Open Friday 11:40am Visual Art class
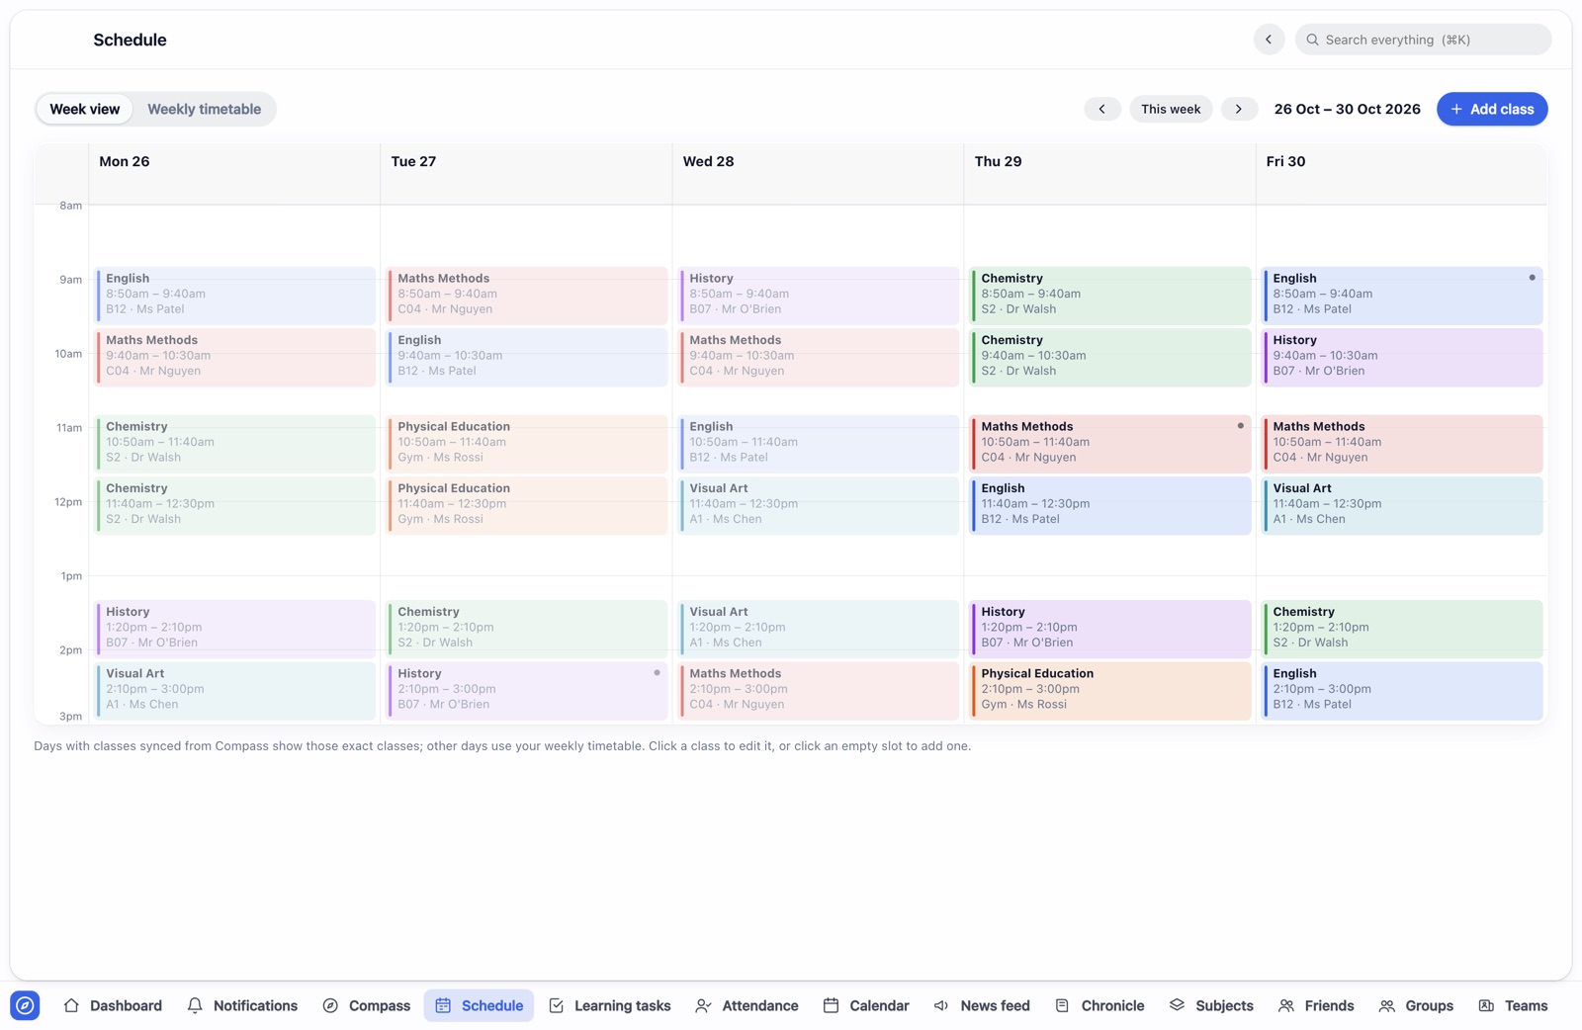This screenshot has width=1582, height=1030. [1402, 504]
